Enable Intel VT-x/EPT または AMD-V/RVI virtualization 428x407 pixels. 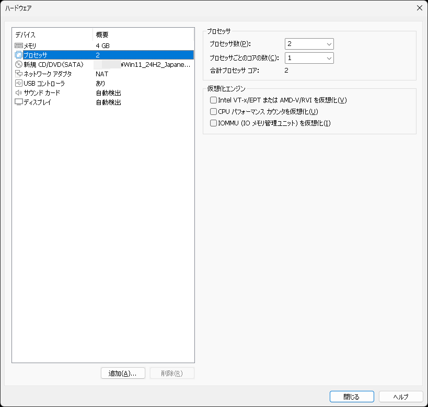pyautogui.click(x=213, y=99)
